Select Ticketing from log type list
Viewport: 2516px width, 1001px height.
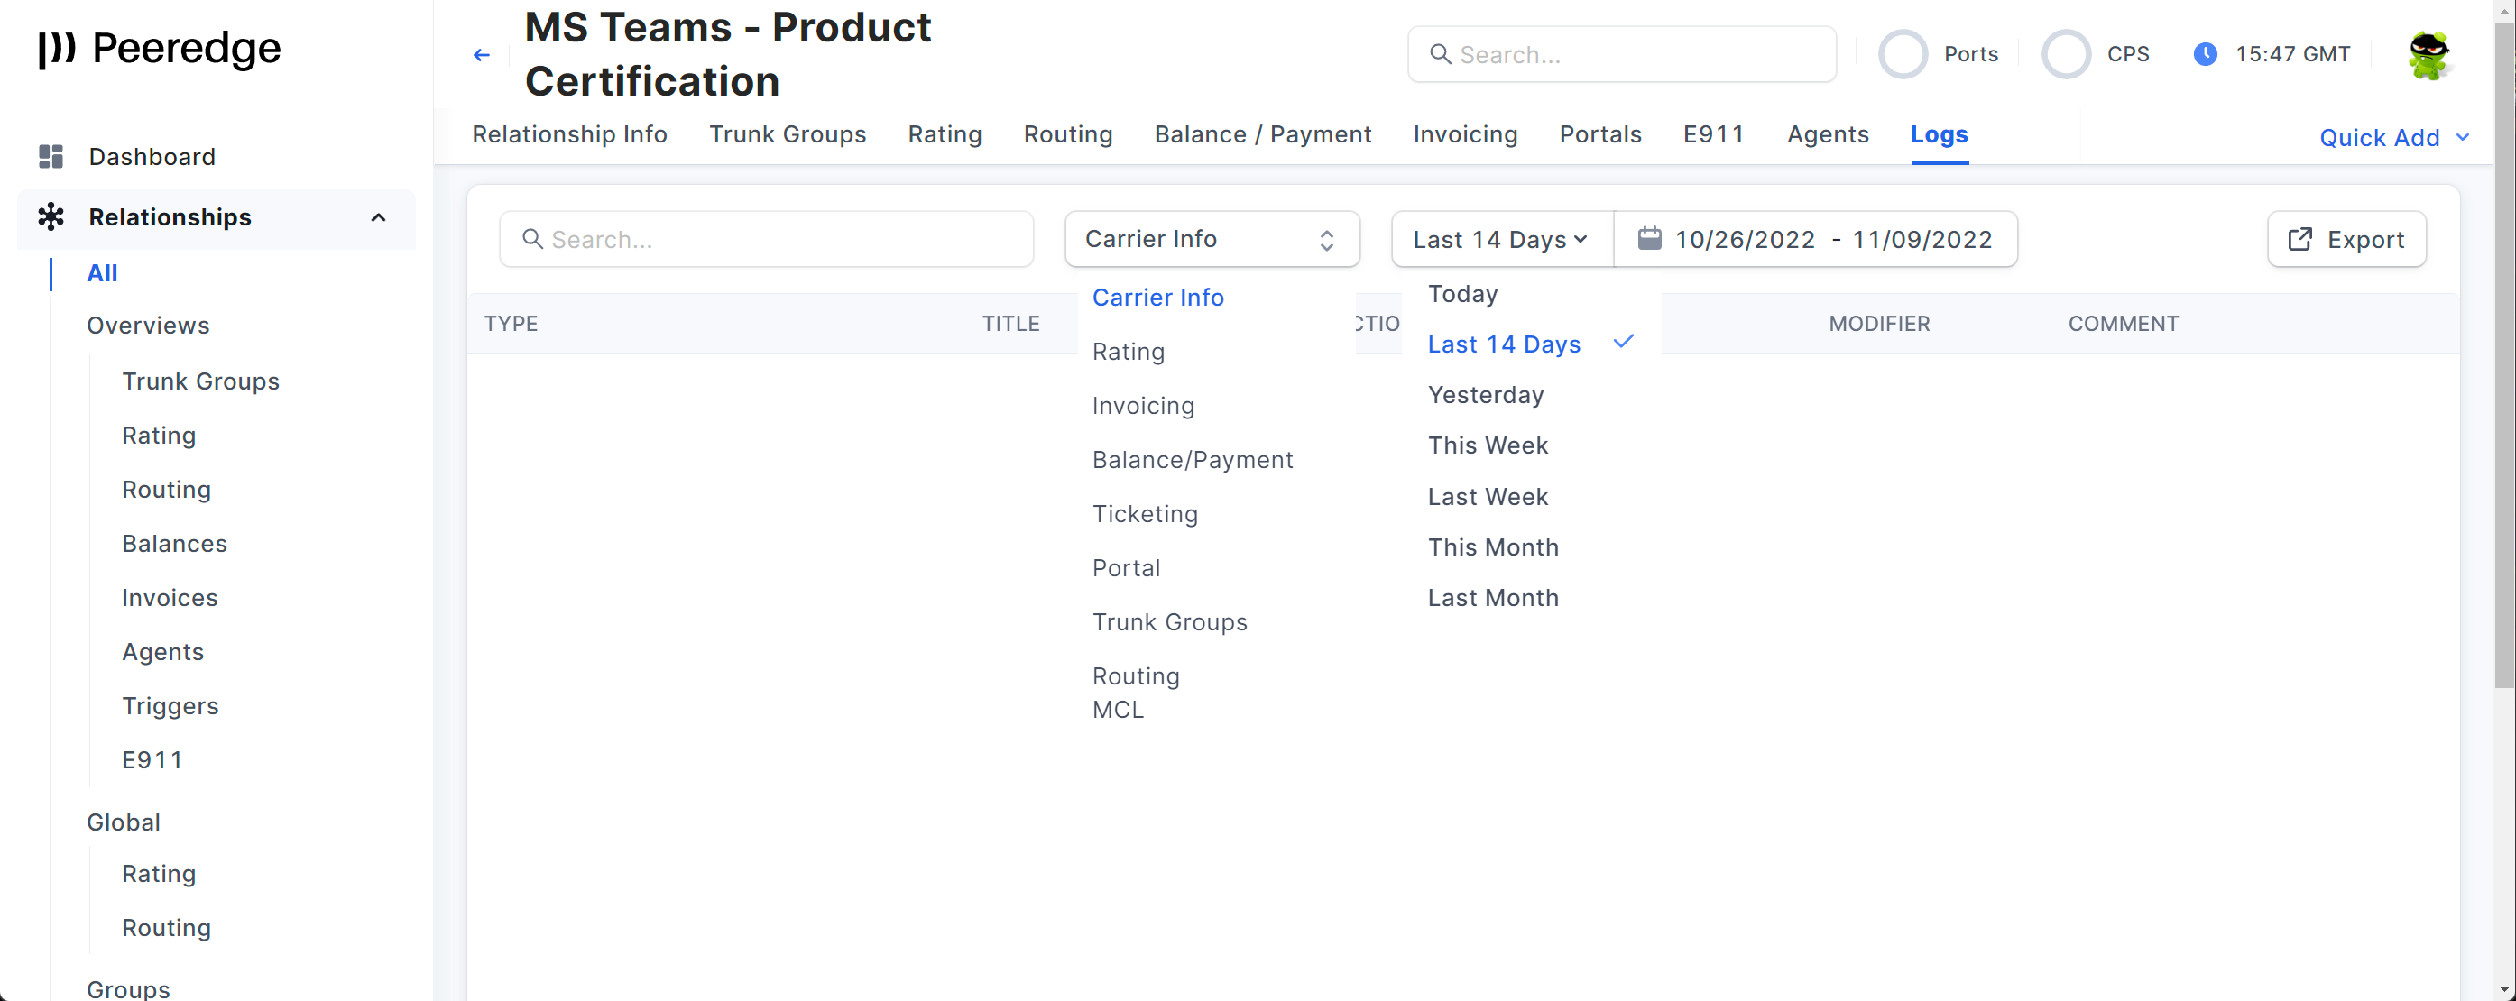coord(1145,515)
